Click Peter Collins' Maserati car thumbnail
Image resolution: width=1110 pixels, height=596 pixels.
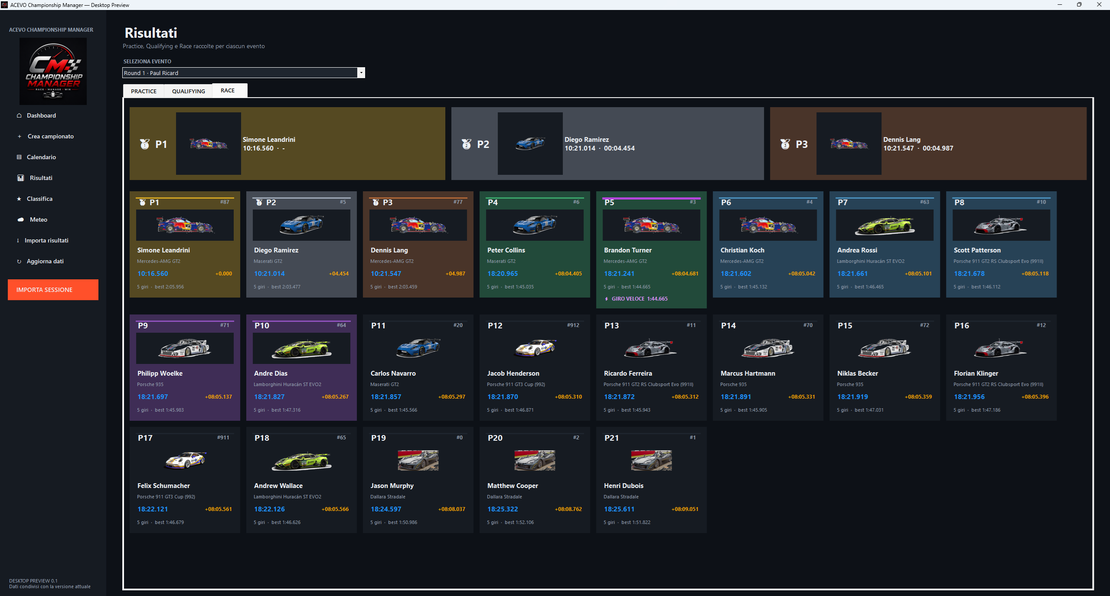tap(535, 225)
